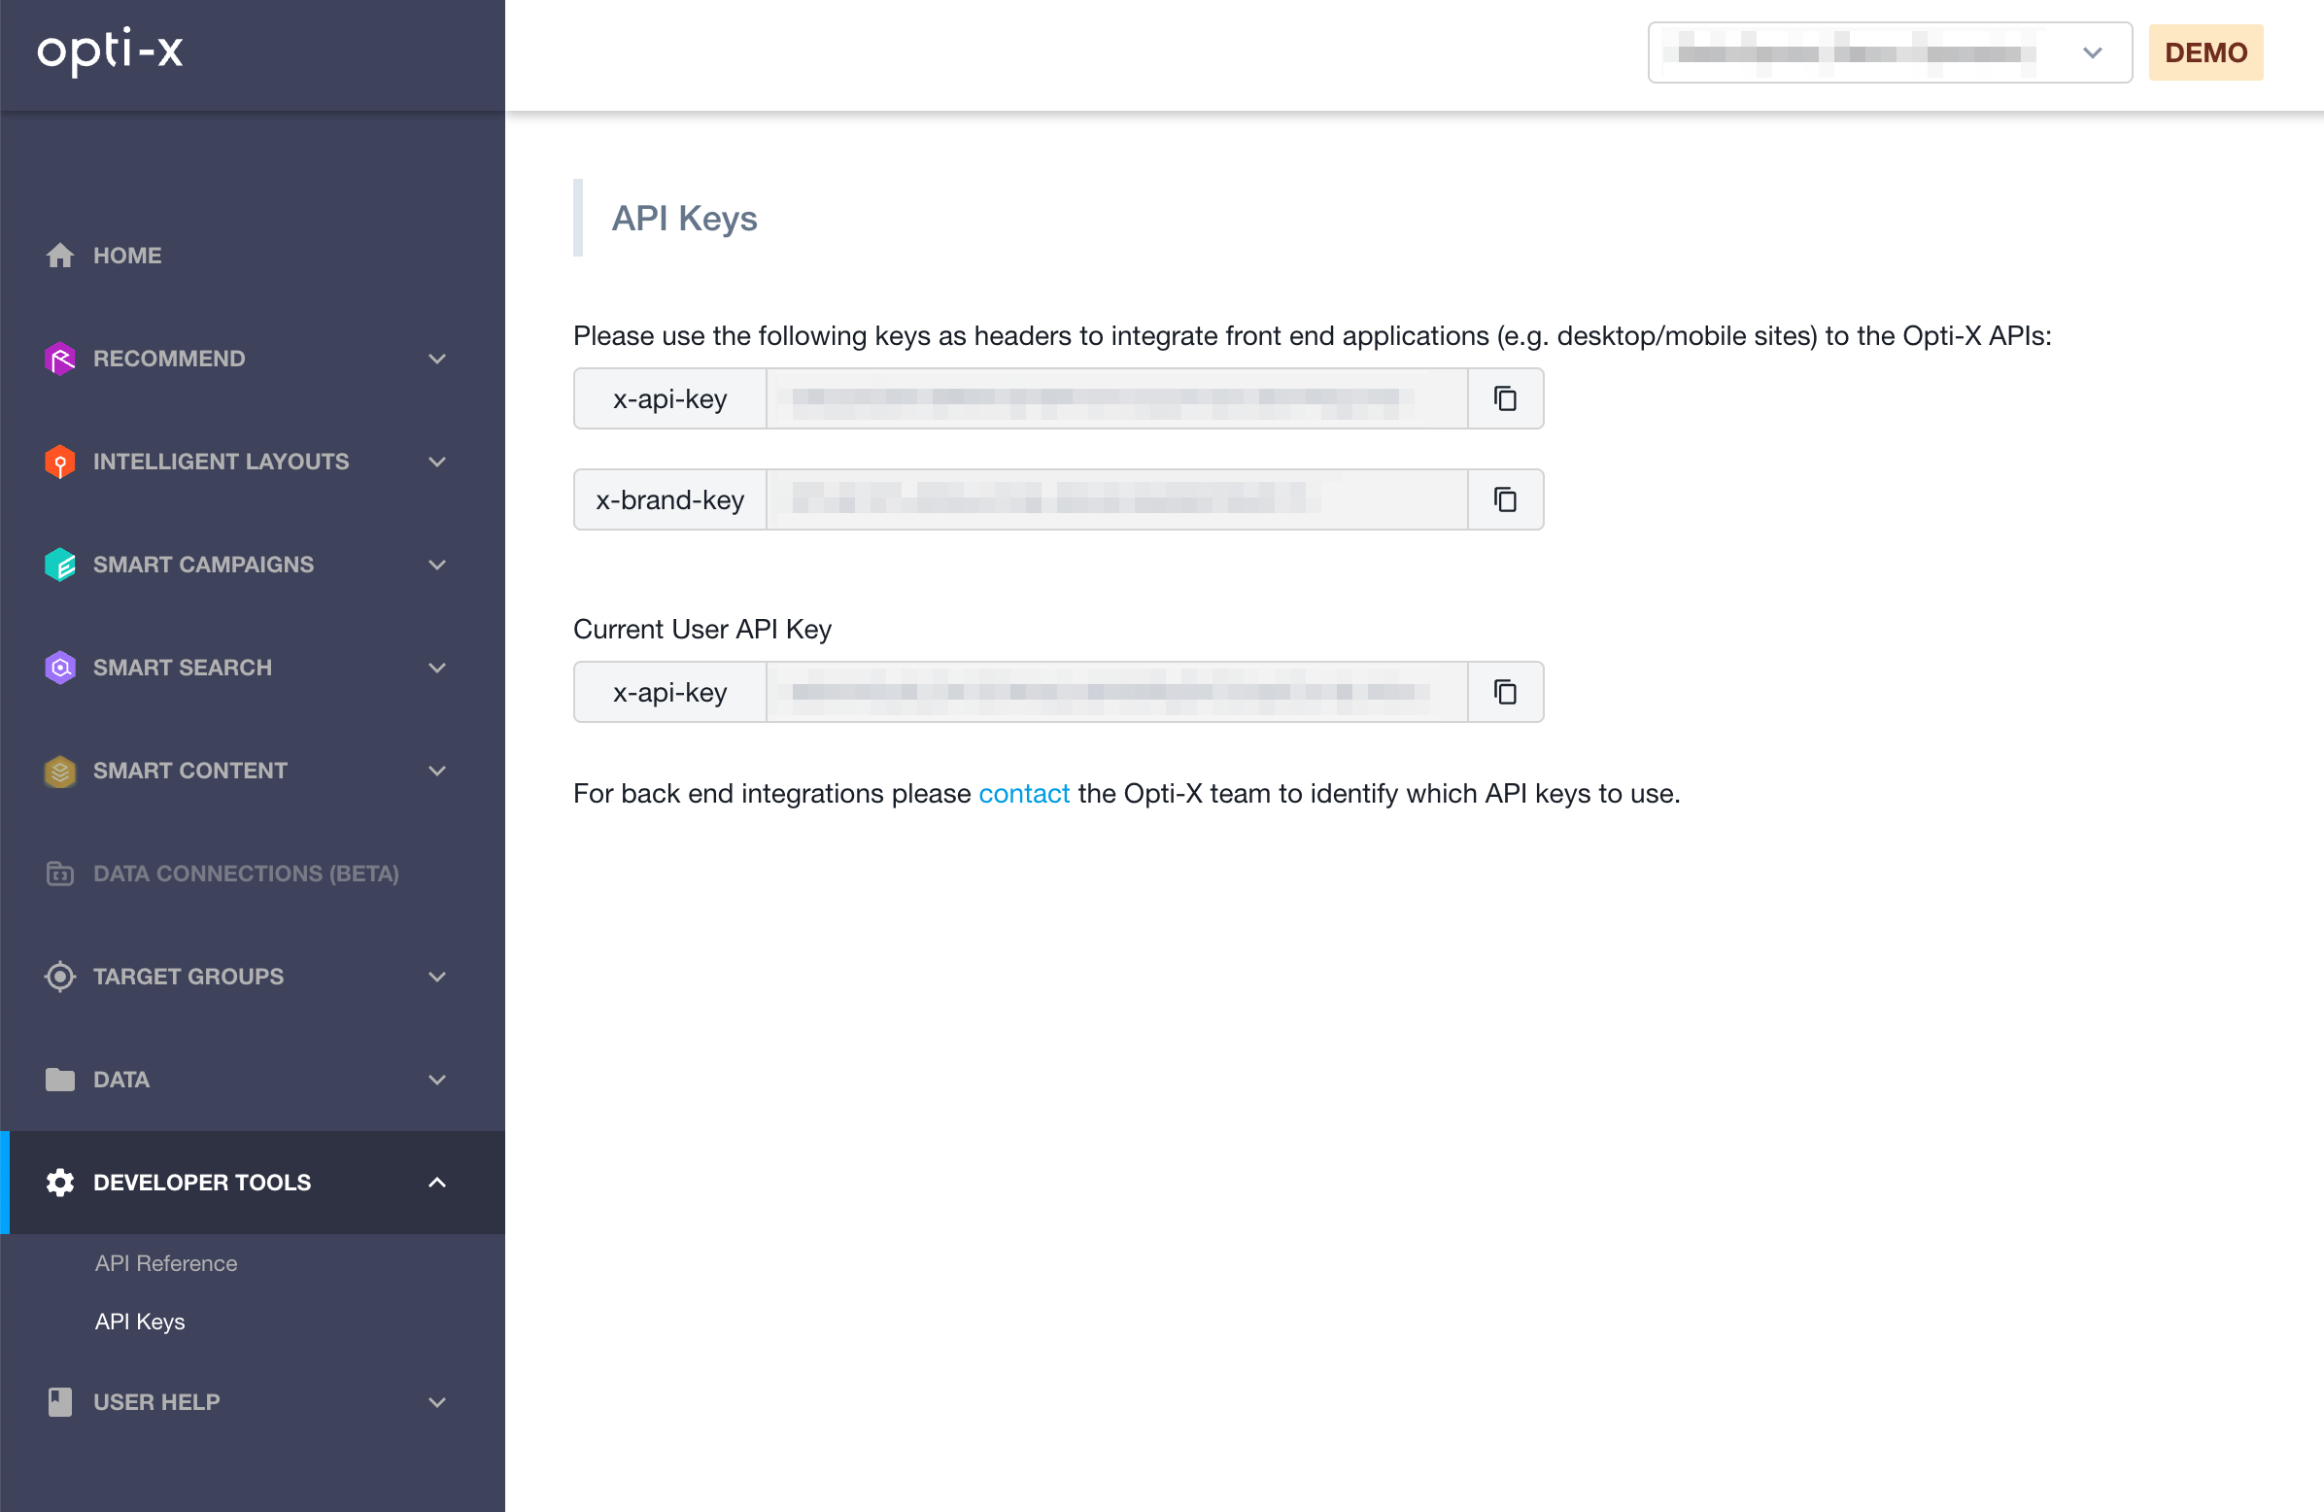Viewport: 2324px width, 1512px height.
Task: Click the front end x-api-key field
Action: pyautogui.click(x=1117, y=398)
